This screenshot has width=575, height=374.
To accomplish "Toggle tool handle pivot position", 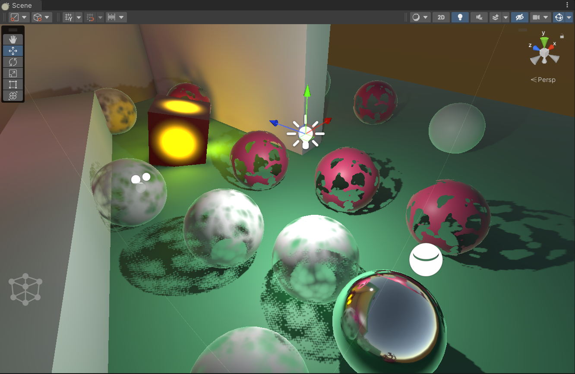I will point(15,17).
